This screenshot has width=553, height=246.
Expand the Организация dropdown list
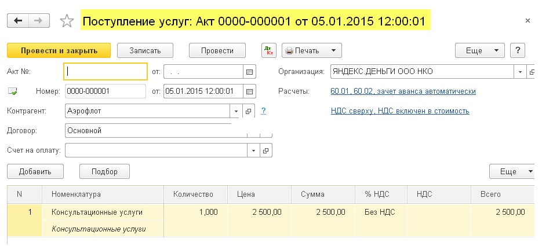[520, 72]
